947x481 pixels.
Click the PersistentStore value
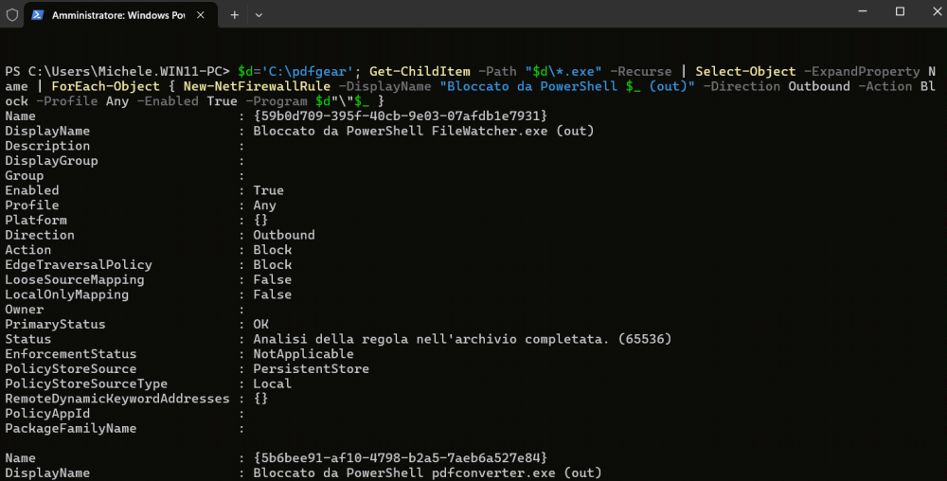coord(311,368)
